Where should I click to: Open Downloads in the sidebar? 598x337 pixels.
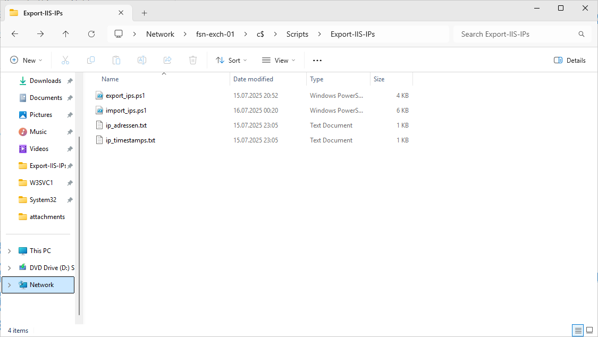[x=45, y=81]
